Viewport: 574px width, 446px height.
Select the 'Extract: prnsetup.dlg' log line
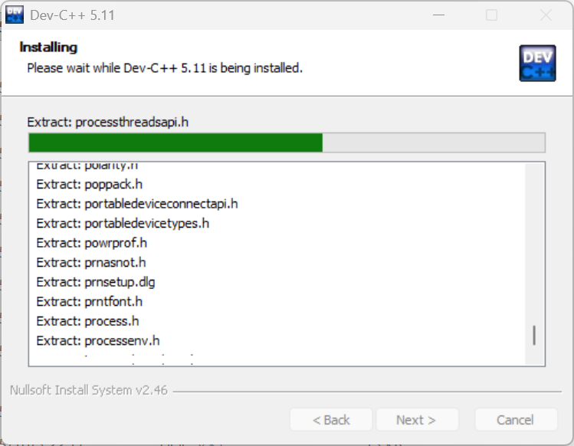coord(96,282)
